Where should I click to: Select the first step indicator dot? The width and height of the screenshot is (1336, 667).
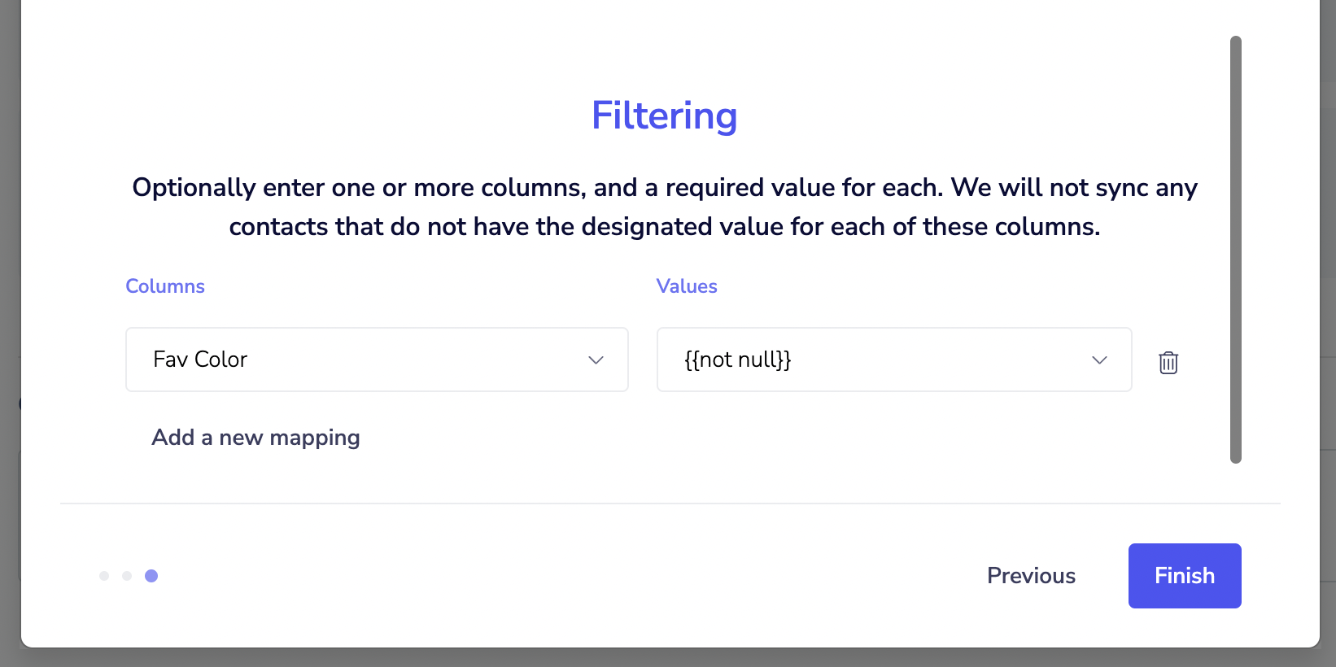point(104,576)
